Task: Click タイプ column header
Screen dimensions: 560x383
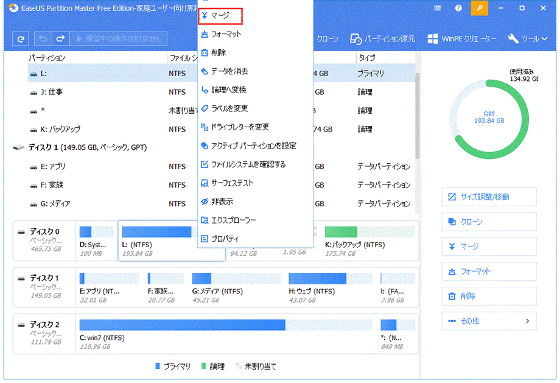Action: tap(367, 58)
